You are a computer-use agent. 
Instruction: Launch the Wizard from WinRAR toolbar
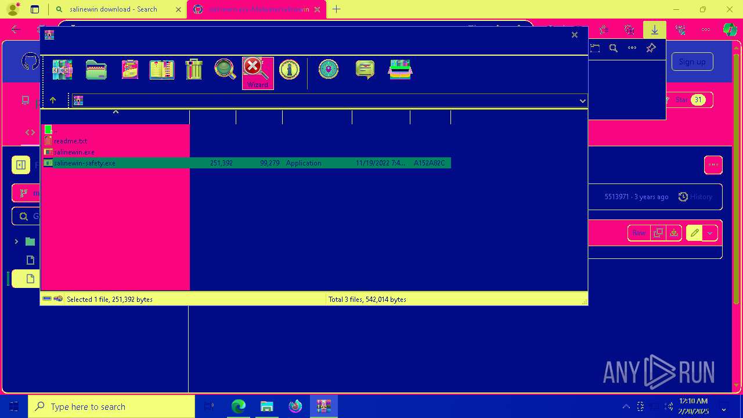pyautogui.click(x=258, y=73)
